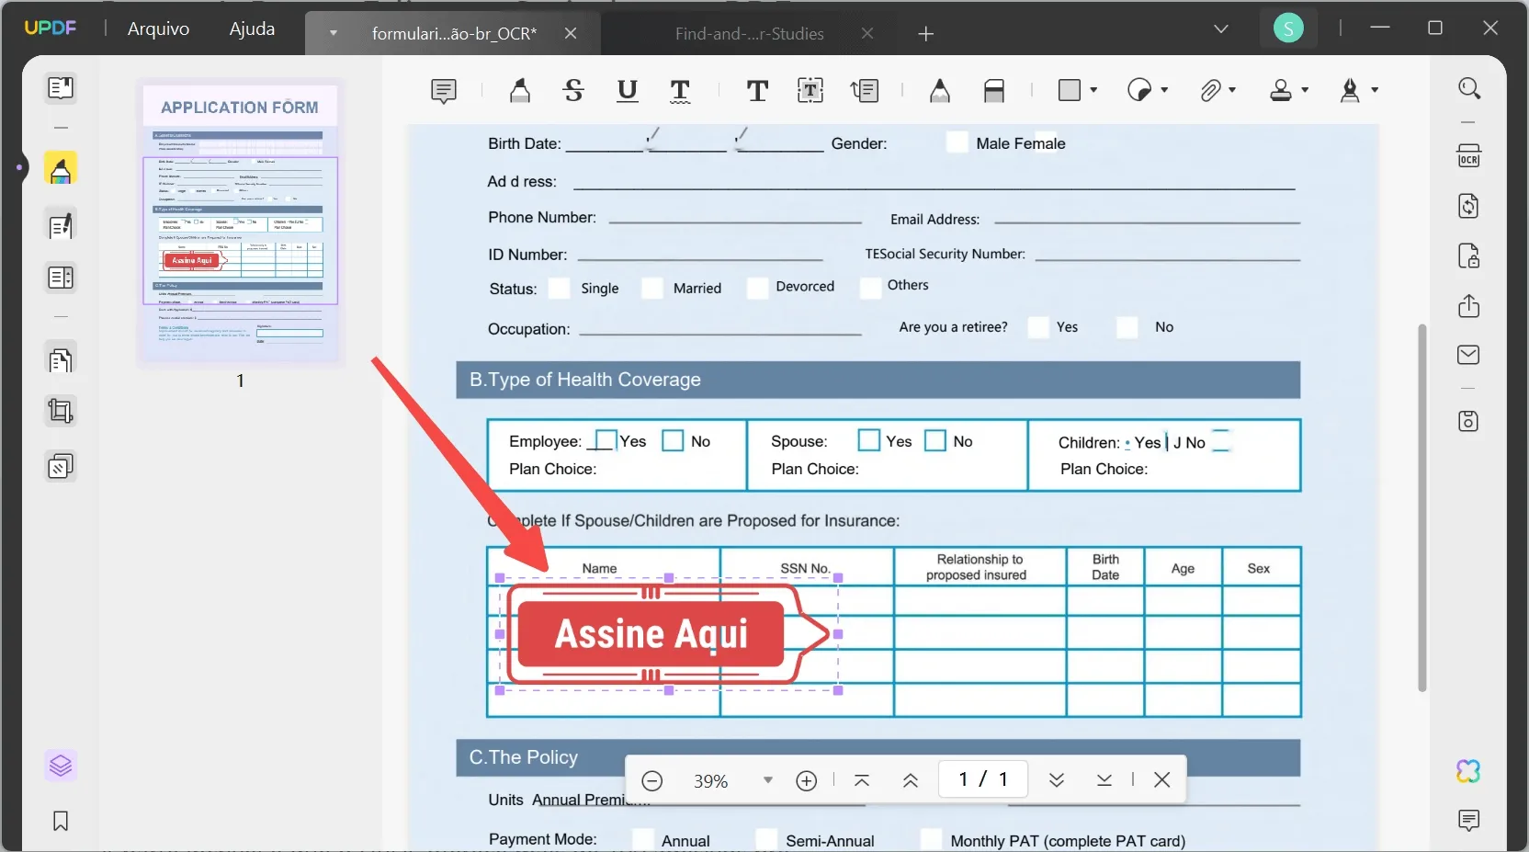Screen dimensions: 1529x852
Task: Open the OCR panel on the right sidebar
Action: [1468, 155]
